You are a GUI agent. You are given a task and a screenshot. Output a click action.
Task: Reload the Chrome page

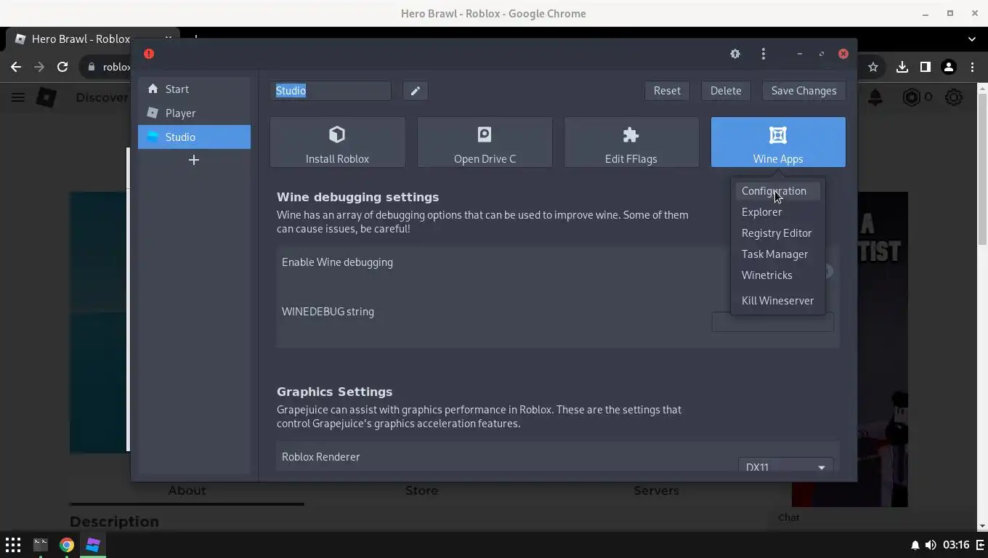tap(62, 67)
